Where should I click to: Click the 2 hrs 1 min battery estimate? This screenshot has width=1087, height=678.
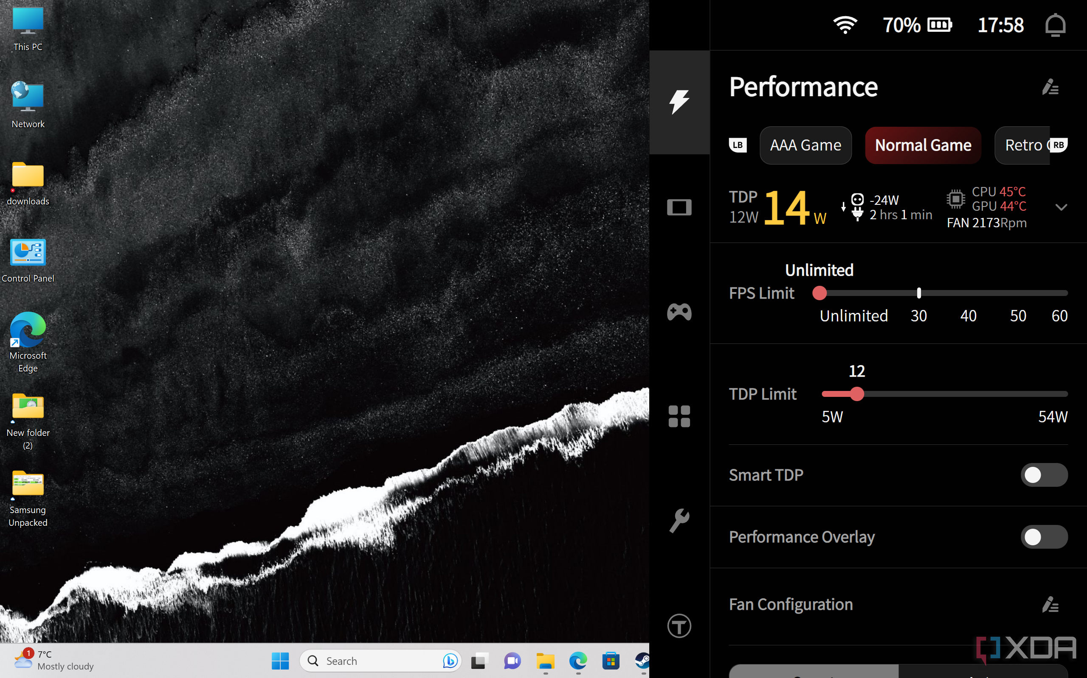pyautogui.click(x=901, y=215)
